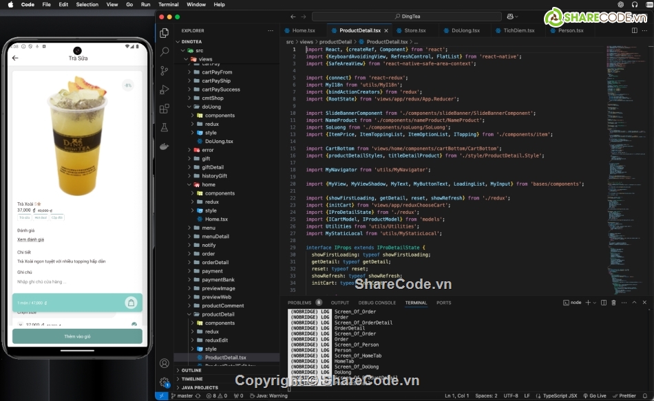Expand the JAVA PROJECTS section
Screen dimensions: 654x401
click(227, 388)
